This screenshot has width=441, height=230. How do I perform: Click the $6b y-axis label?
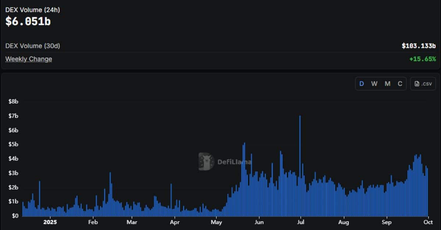(x=13, y=130)
